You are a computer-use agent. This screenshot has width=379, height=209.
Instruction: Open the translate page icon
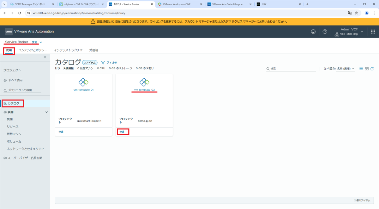350,13
